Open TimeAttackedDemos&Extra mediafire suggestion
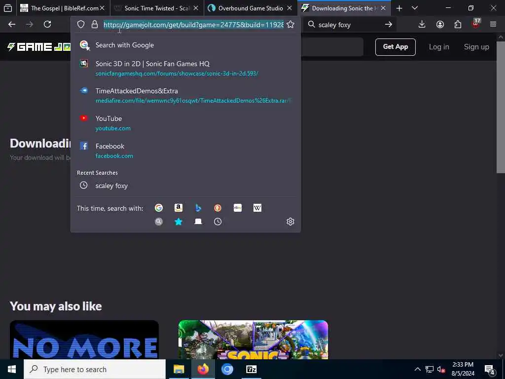 [185, 95]
